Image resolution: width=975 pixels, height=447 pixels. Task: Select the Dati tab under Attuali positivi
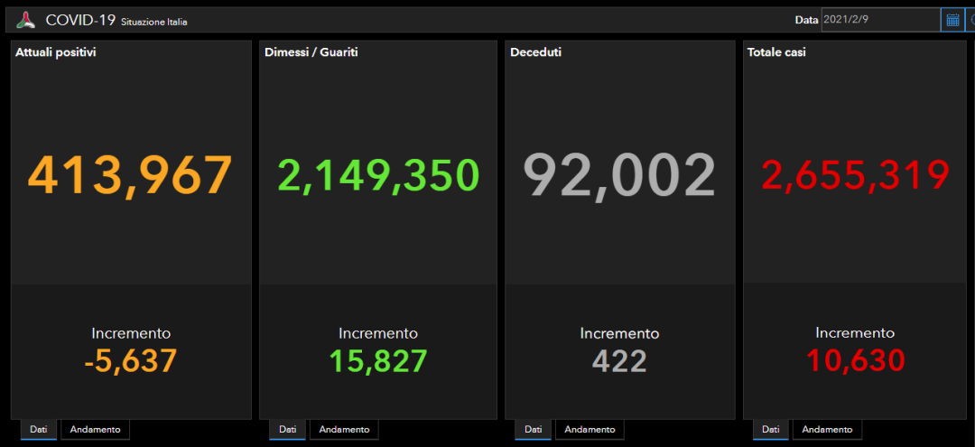(39, 429)
